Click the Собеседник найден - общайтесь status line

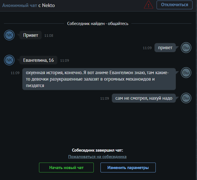(x=98, y=24)
